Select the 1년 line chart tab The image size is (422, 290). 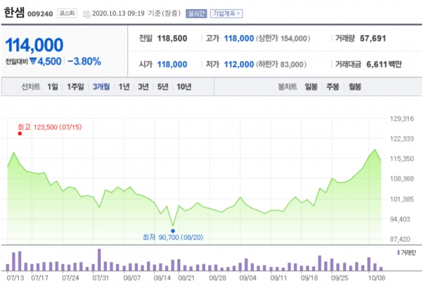124,87
